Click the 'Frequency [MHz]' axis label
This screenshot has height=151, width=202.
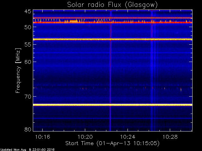pyautogui.click(x=18, y=70)
